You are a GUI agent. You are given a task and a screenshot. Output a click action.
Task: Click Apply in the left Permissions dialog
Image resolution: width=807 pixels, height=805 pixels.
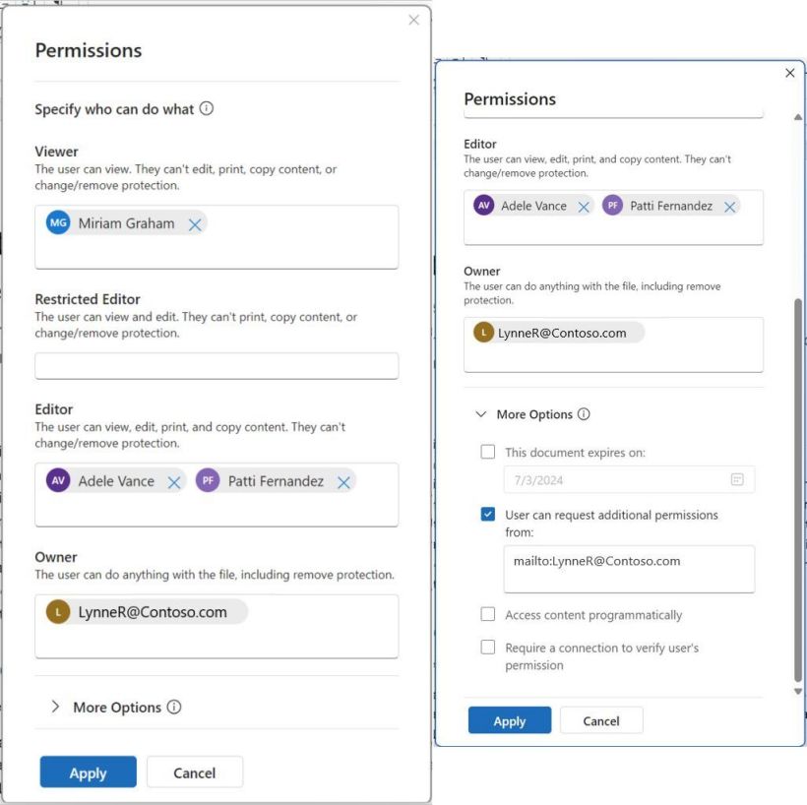88,773
